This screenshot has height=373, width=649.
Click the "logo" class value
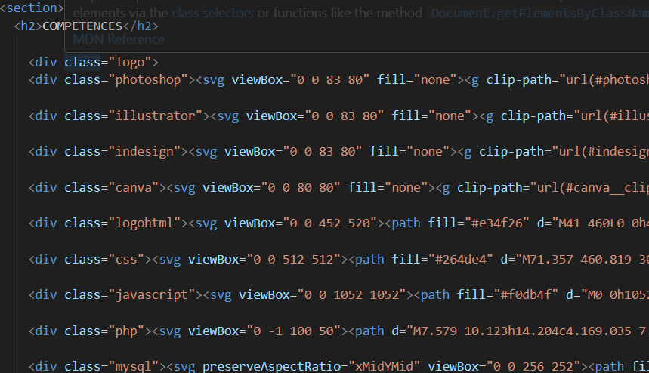(130, 62)
